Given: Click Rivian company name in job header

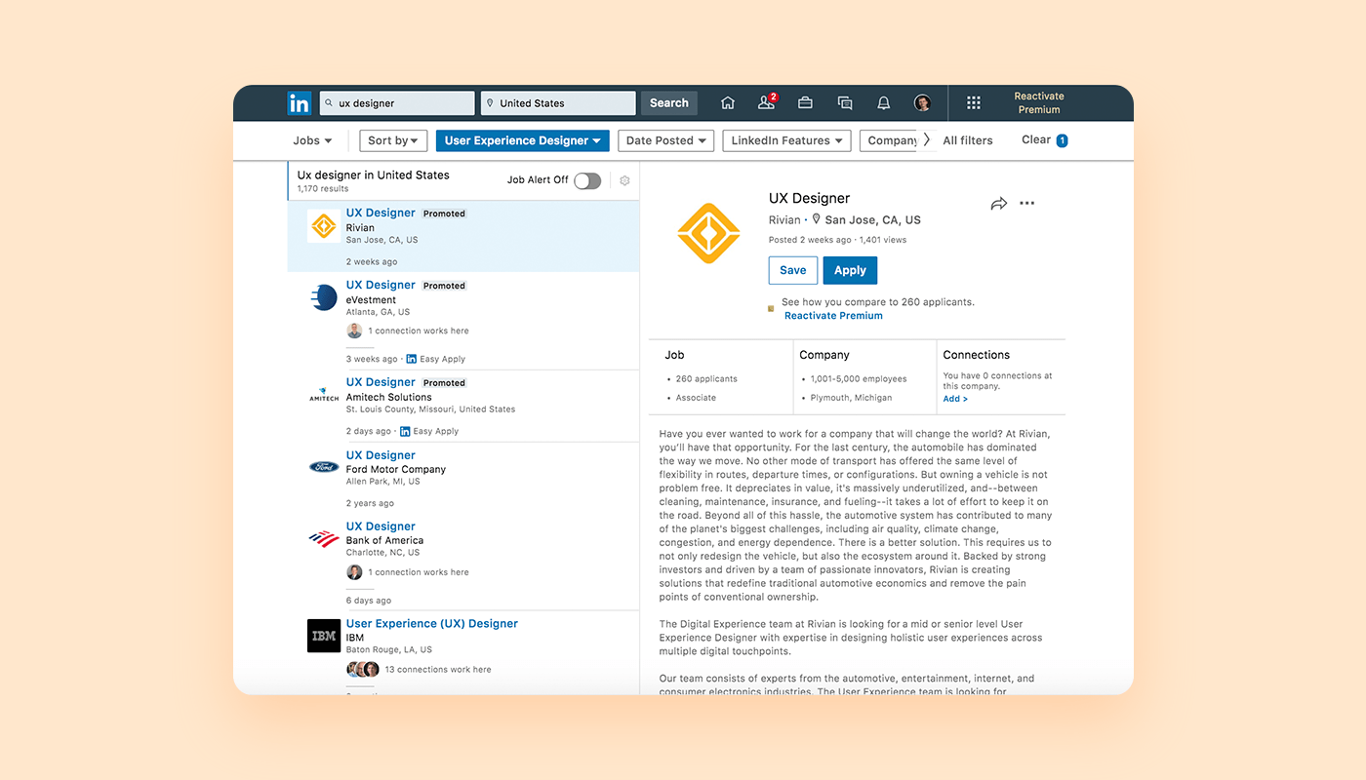Looking at the screenshot, I should pyautogui.click(x=784, y=220).
